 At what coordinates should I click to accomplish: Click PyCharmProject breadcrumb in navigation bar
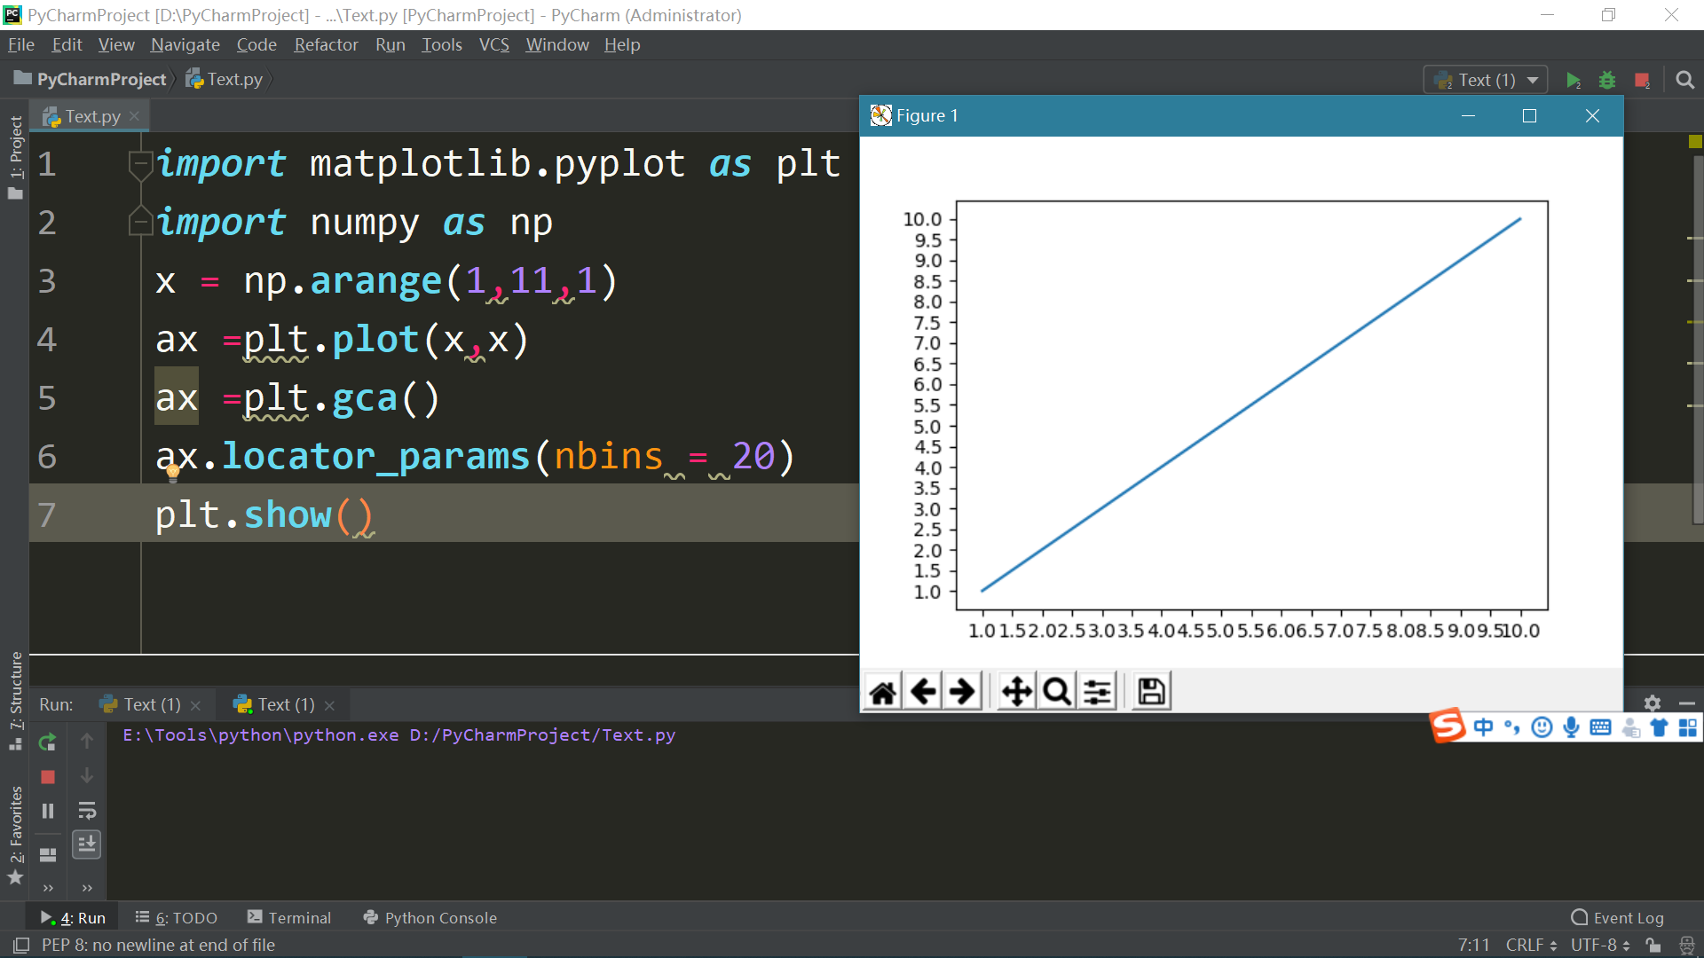[x=101, y=79]
